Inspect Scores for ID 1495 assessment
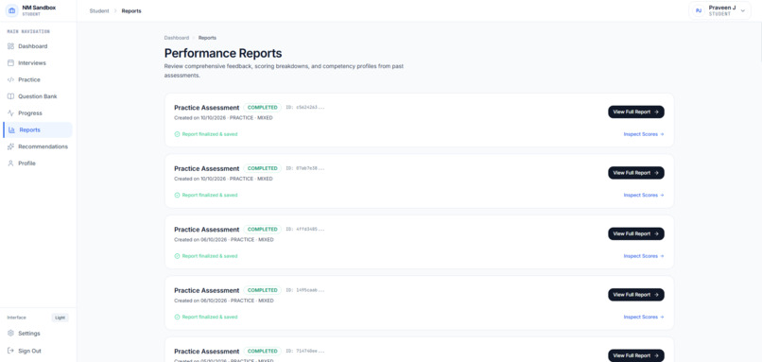Image resolution: width=762 pixels, height=362 pixels. (644, 317)
